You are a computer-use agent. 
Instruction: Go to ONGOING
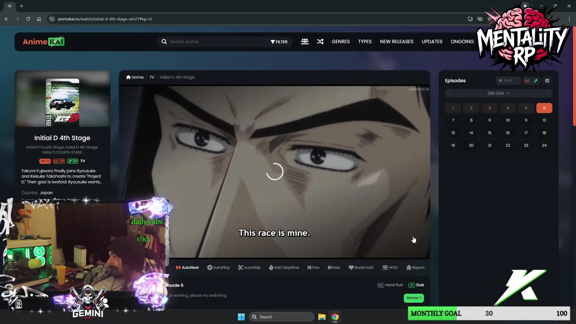point(462,41)
